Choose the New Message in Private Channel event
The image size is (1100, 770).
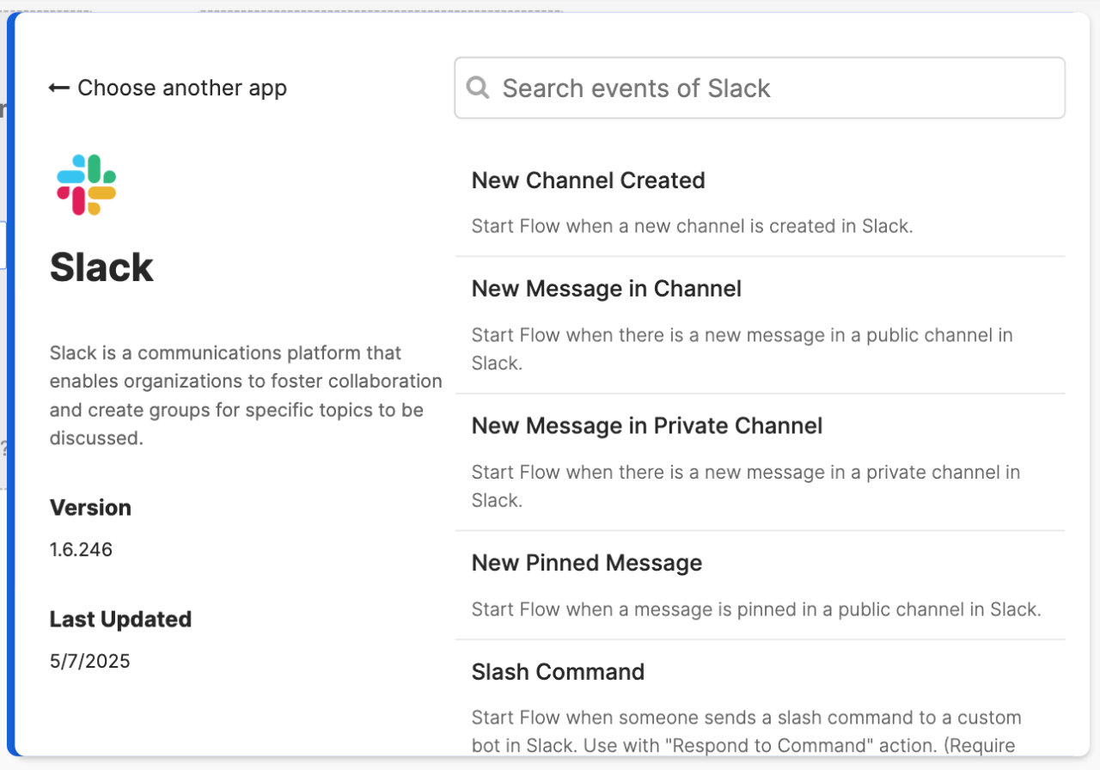(x=647, y=425)
